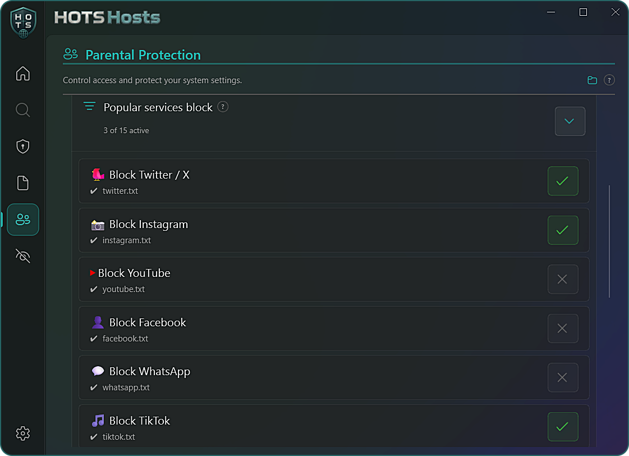This screenshot has width=629, height=456.
Task: Minimize the HOTS Hosts window
Action: point(551,12)
